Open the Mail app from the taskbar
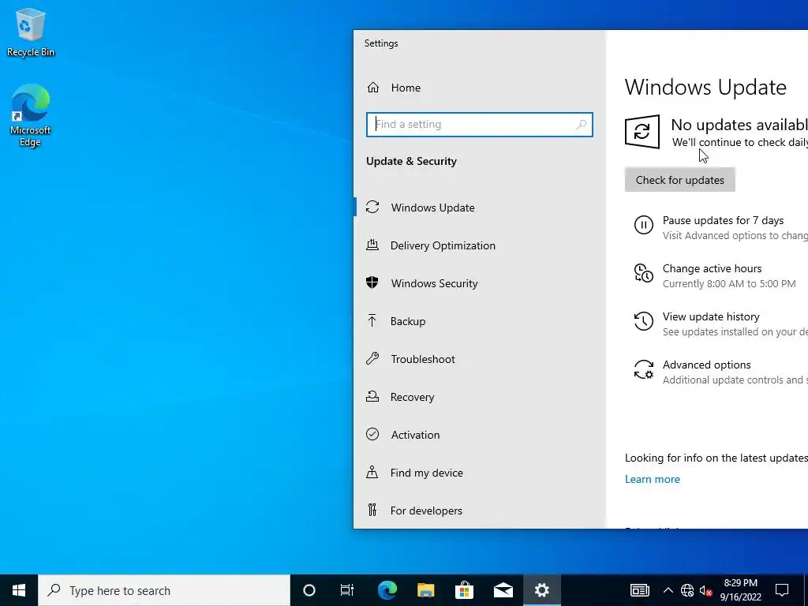 [503, 590]
